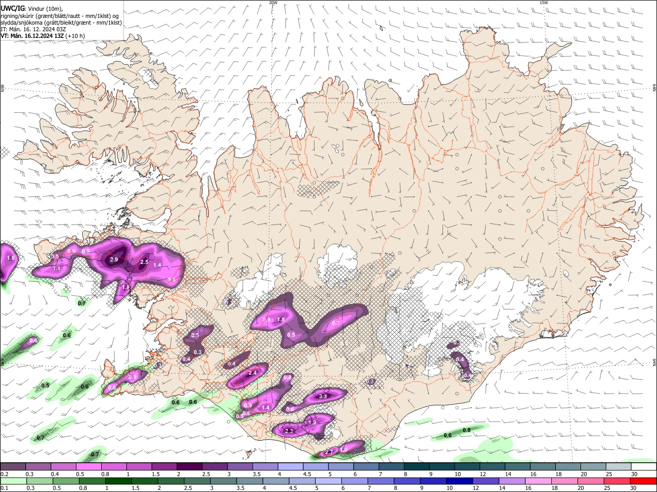Select the white top-row legend swatch at 30
Image resolution: width=657 pixels, height=492 pixels.
coord(644,466)
